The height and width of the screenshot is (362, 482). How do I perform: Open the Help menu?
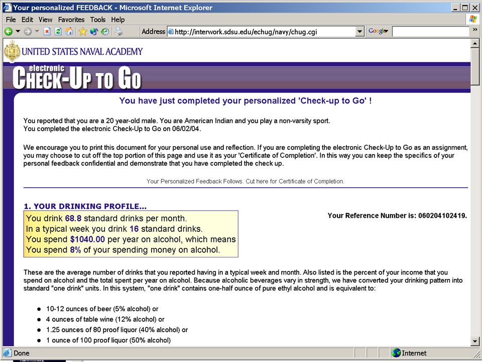pos(117,20)
